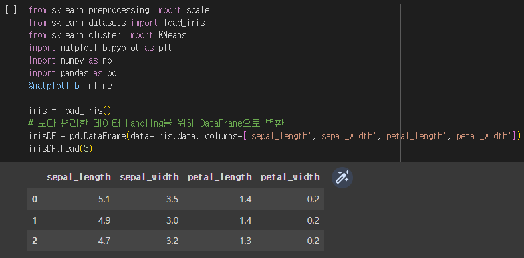The width and height of the screenshot is (524, 258).
Task: Click the value 5.1 in sepal_length
Action: pos(104,200)
